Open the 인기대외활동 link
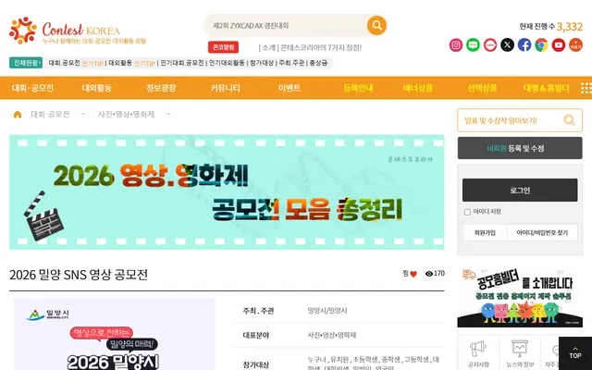 click(x=227, y=63)
